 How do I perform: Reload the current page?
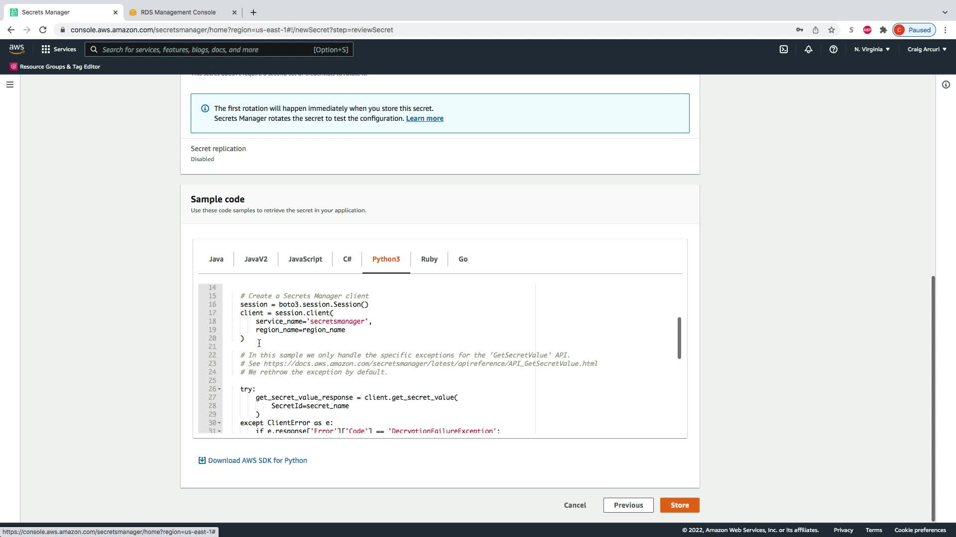pos(43,30)
